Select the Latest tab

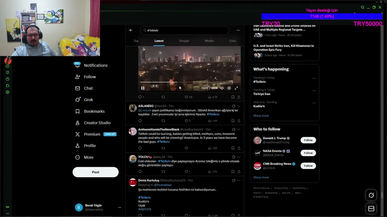159,41
